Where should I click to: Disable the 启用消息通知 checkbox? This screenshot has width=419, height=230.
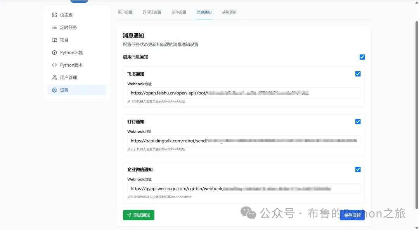(362, 57)
